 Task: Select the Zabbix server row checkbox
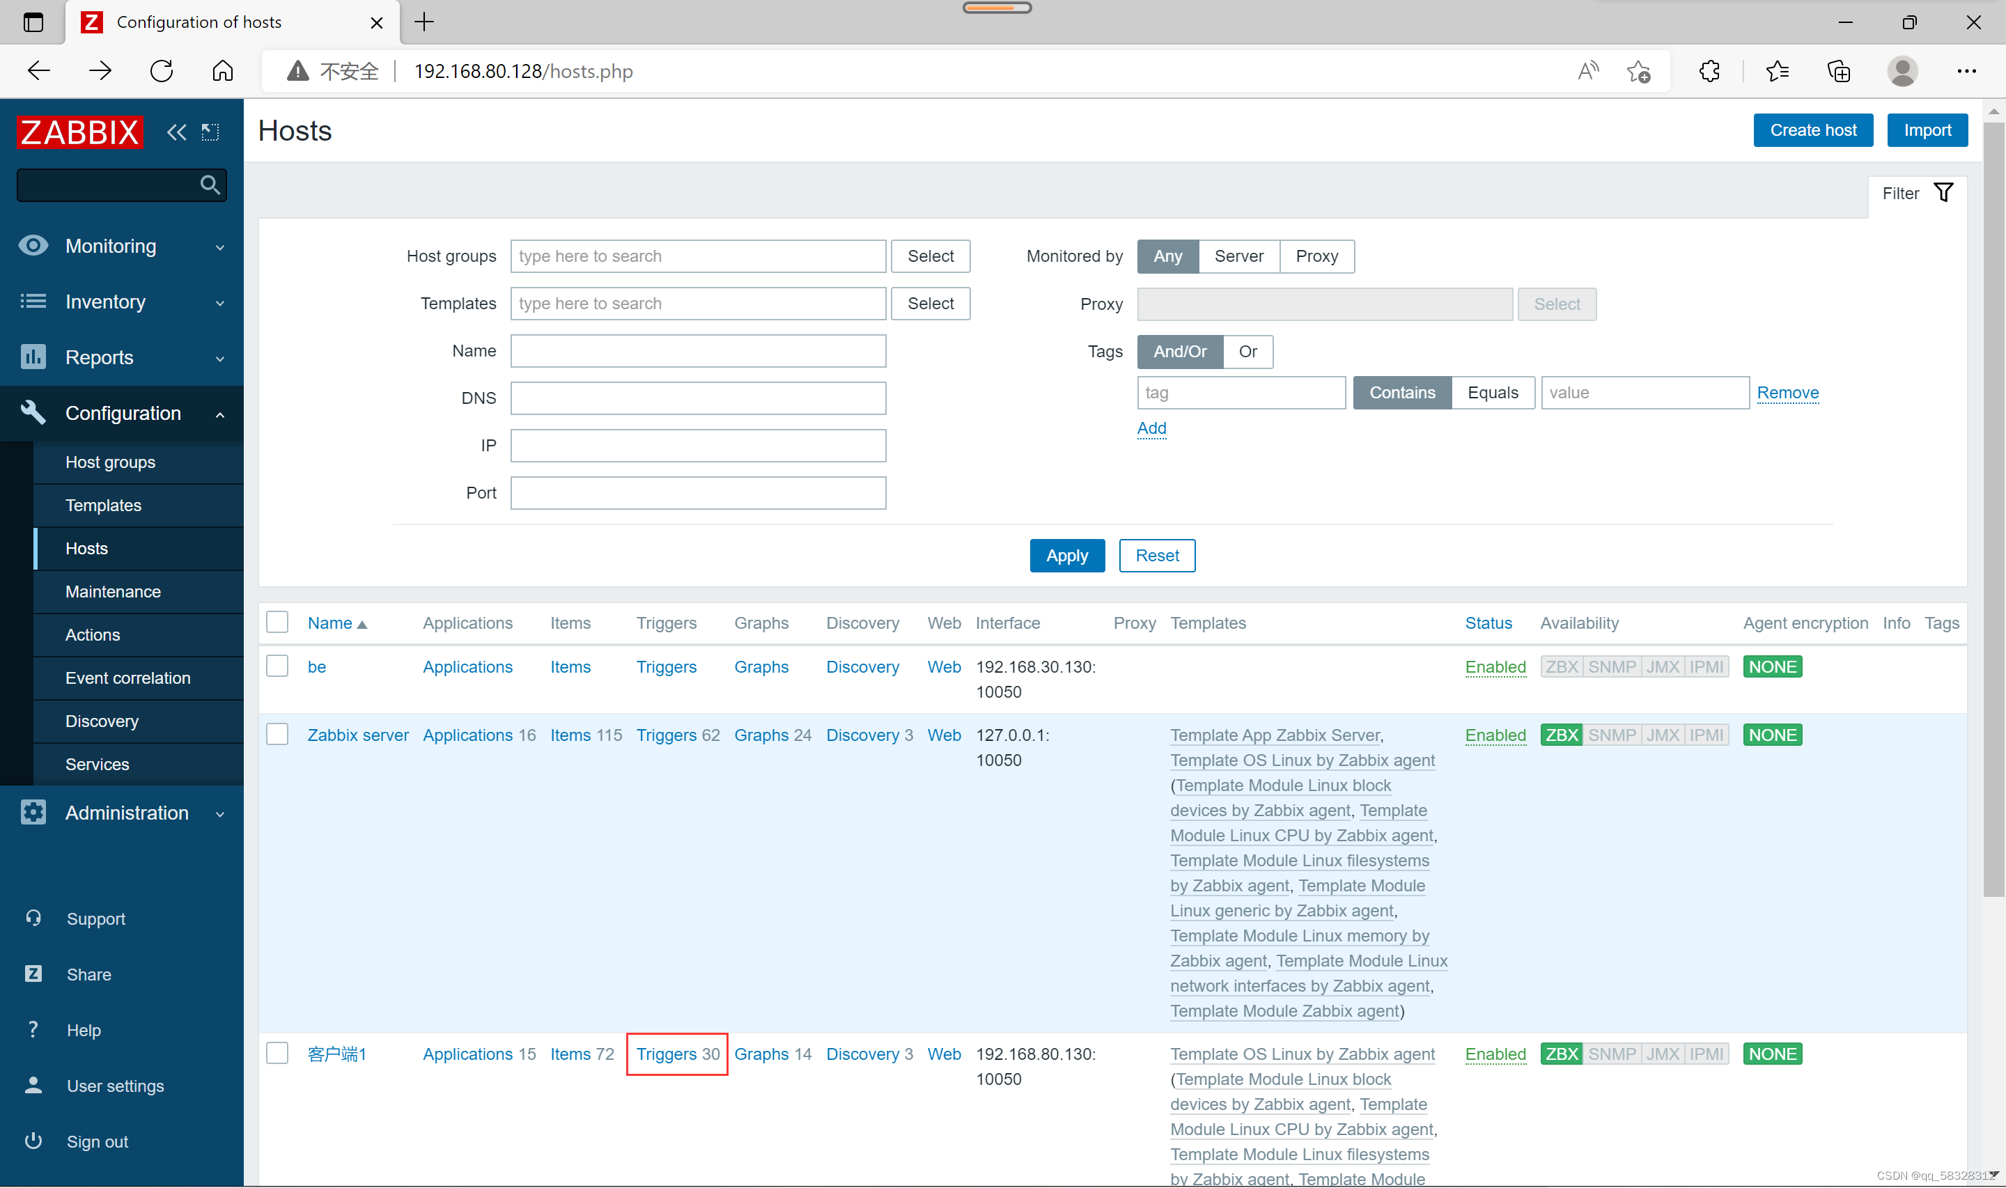click(x=277, y=734)
